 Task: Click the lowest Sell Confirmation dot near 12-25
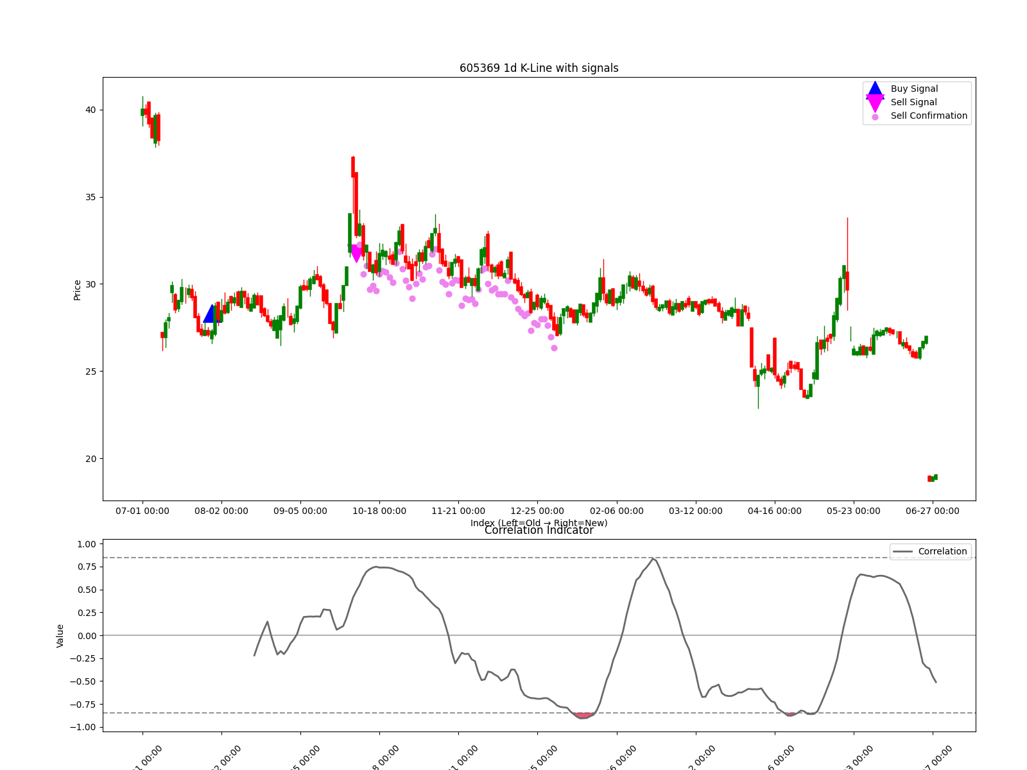(x=554, y=348)
